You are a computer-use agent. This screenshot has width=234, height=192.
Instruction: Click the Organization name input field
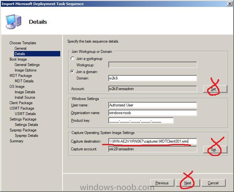pyautogui.click(x=153, y=113)
